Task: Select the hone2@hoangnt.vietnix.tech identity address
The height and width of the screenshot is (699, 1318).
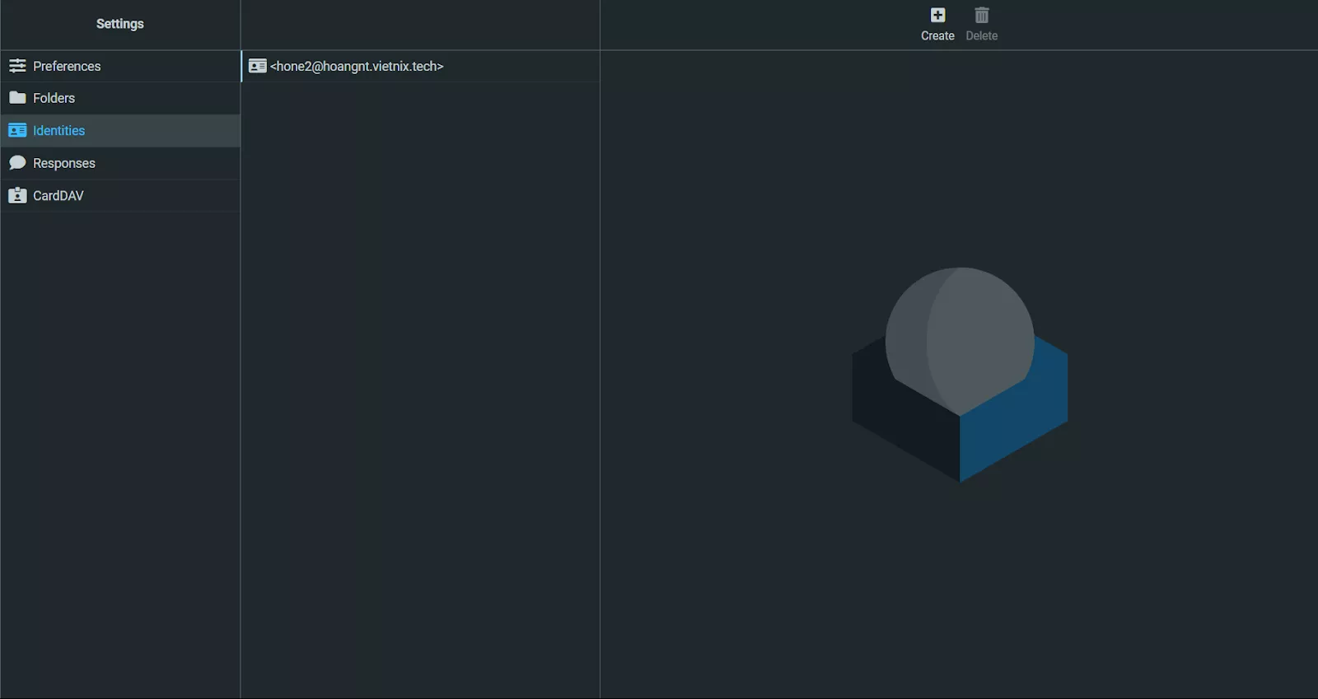Action: tap(357, 66)
